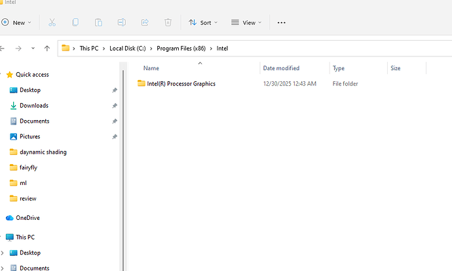Open the View layout dropdown
This screenshot has height=271, width=452.
(246, 22)
